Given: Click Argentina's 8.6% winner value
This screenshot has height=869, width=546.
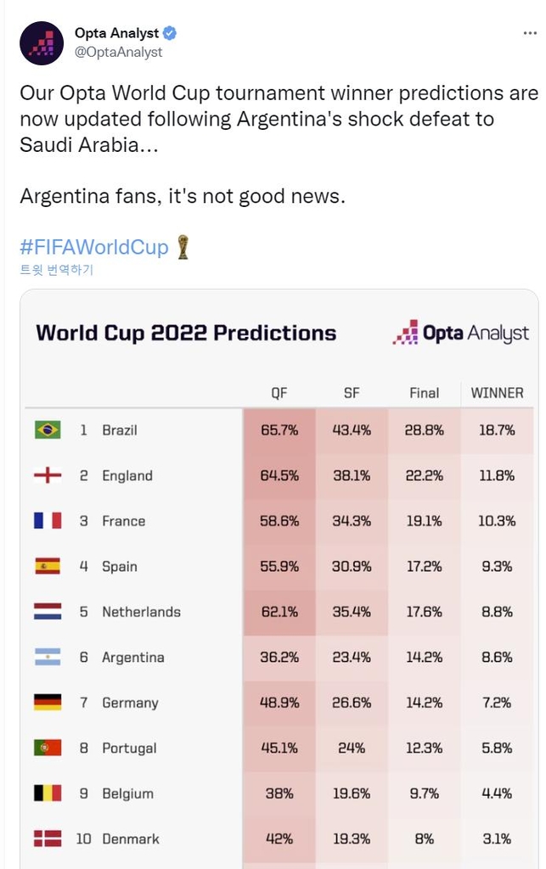Looking at the screenshot, I should [x=497, y=657].
